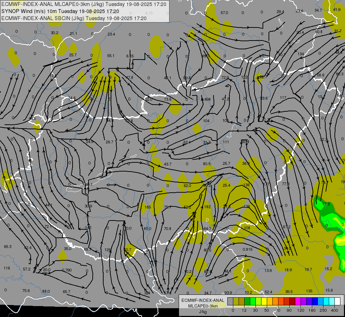
Task: Click the map value 15.6
Action: [x=329, y=290]
